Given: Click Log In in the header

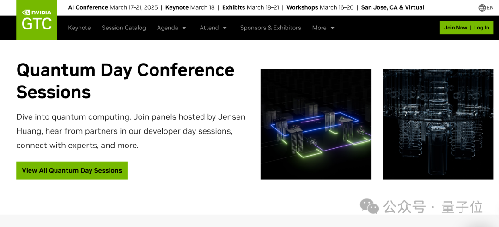Looking at the screenshot, I should (481, 28).
